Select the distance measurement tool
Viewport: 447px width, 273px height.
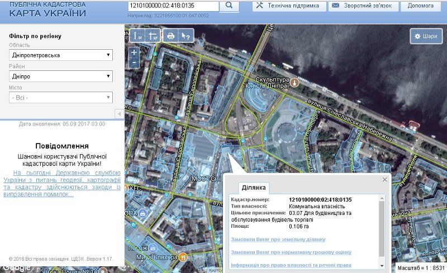(137, 36)
